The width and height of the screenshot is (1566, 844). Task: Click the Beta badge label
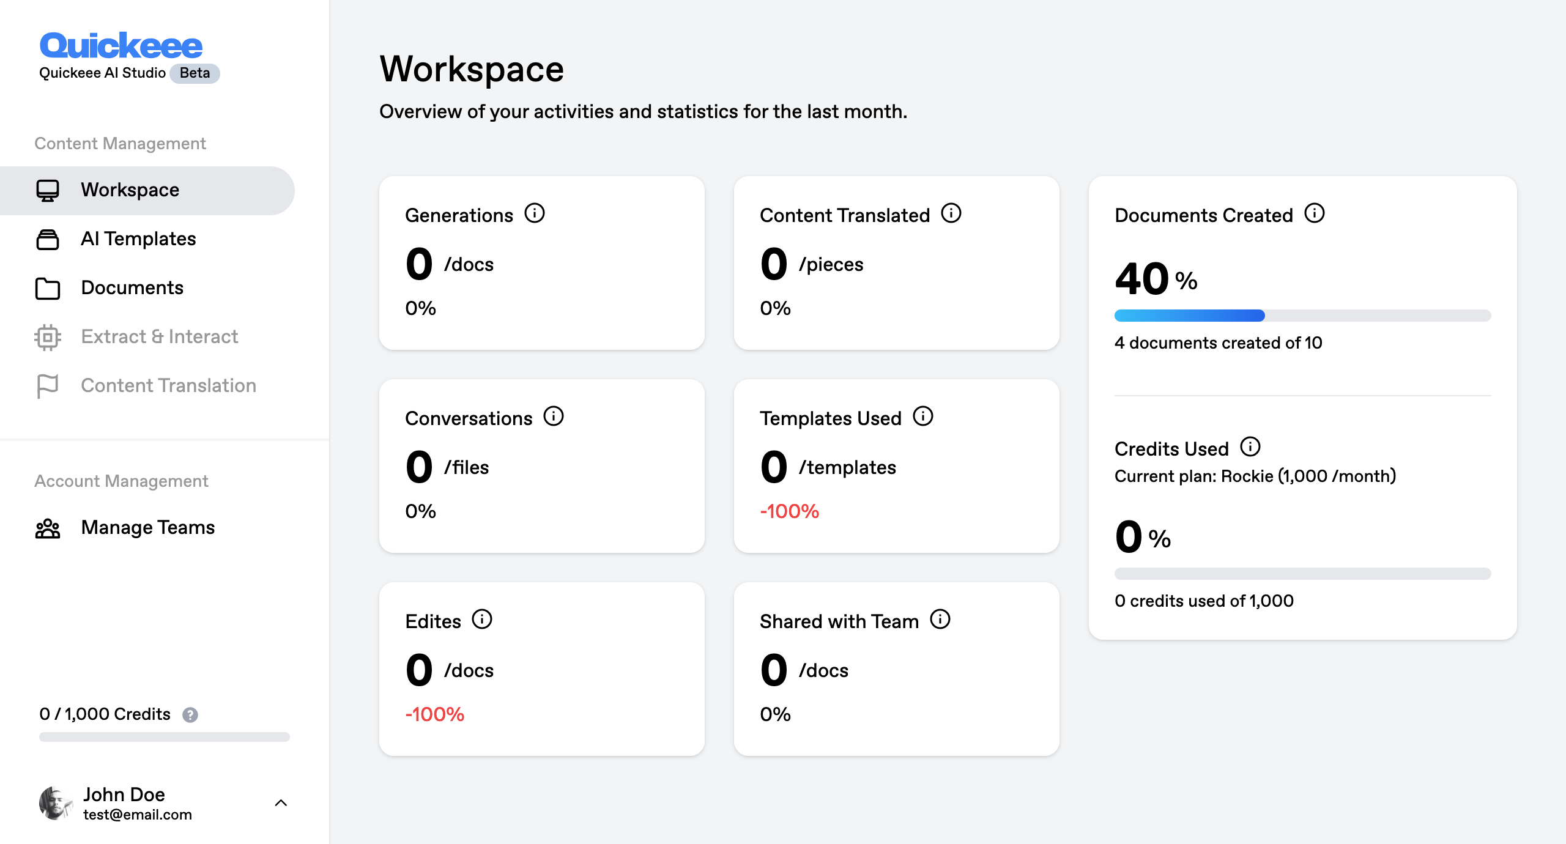pyautogui.click(x=195, y=73)
